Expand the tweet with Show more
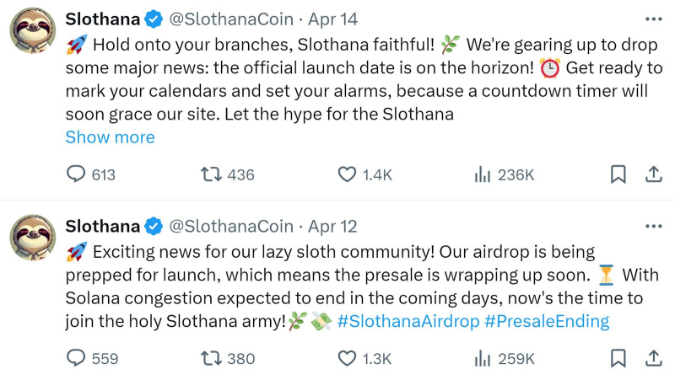 (x=110, y=136)
